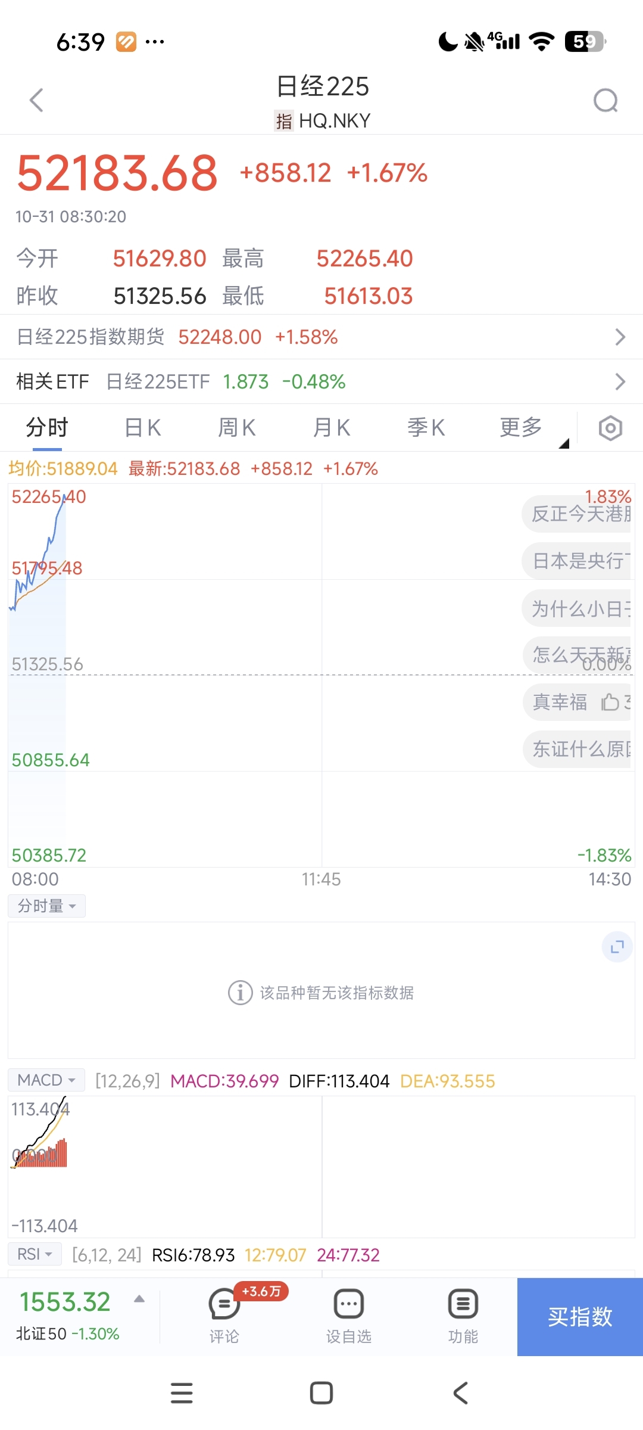Open chart settings hexagon icon
The image size is (643, 1430).
(x=610, y=428)
